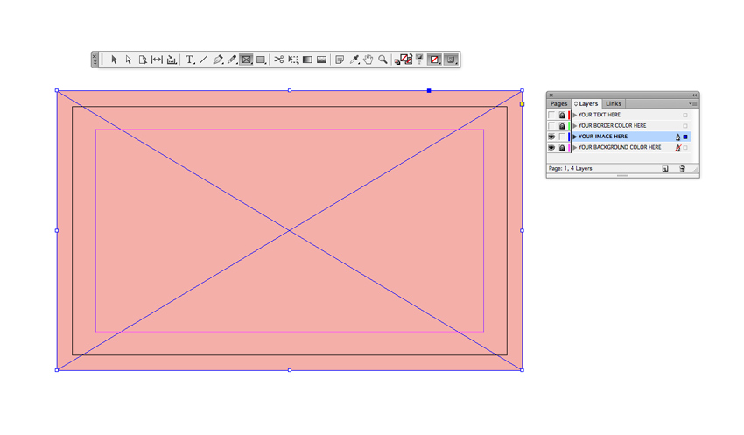Select the white arrow Direct Selection tool
744x435 pixels.
click(128, 60)
